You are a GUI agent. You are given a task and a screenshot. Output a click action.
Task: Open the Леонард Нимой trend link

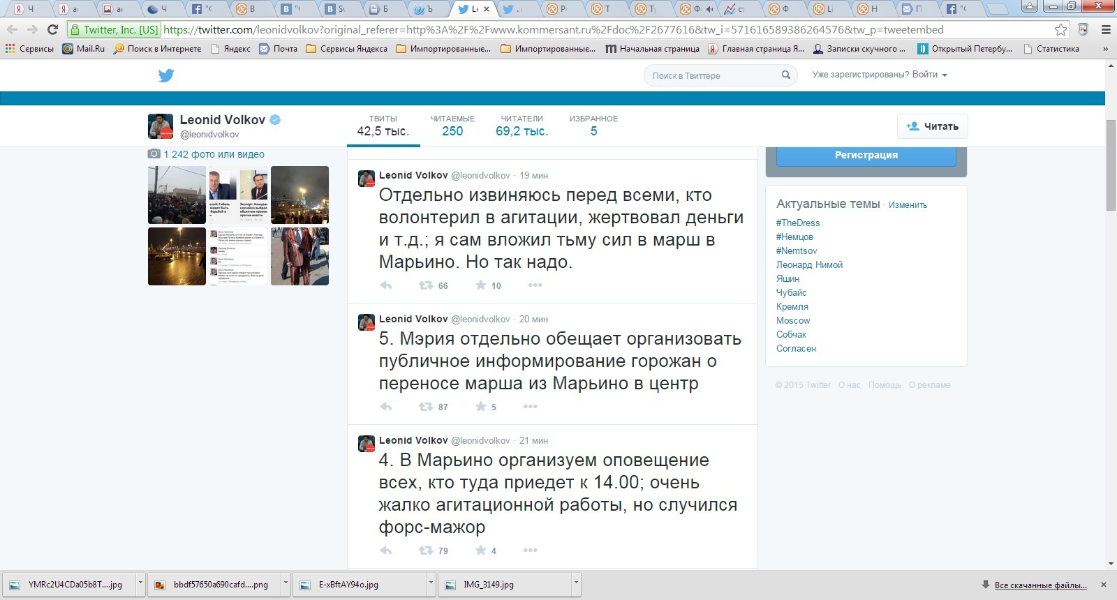[x=809, y=264]
